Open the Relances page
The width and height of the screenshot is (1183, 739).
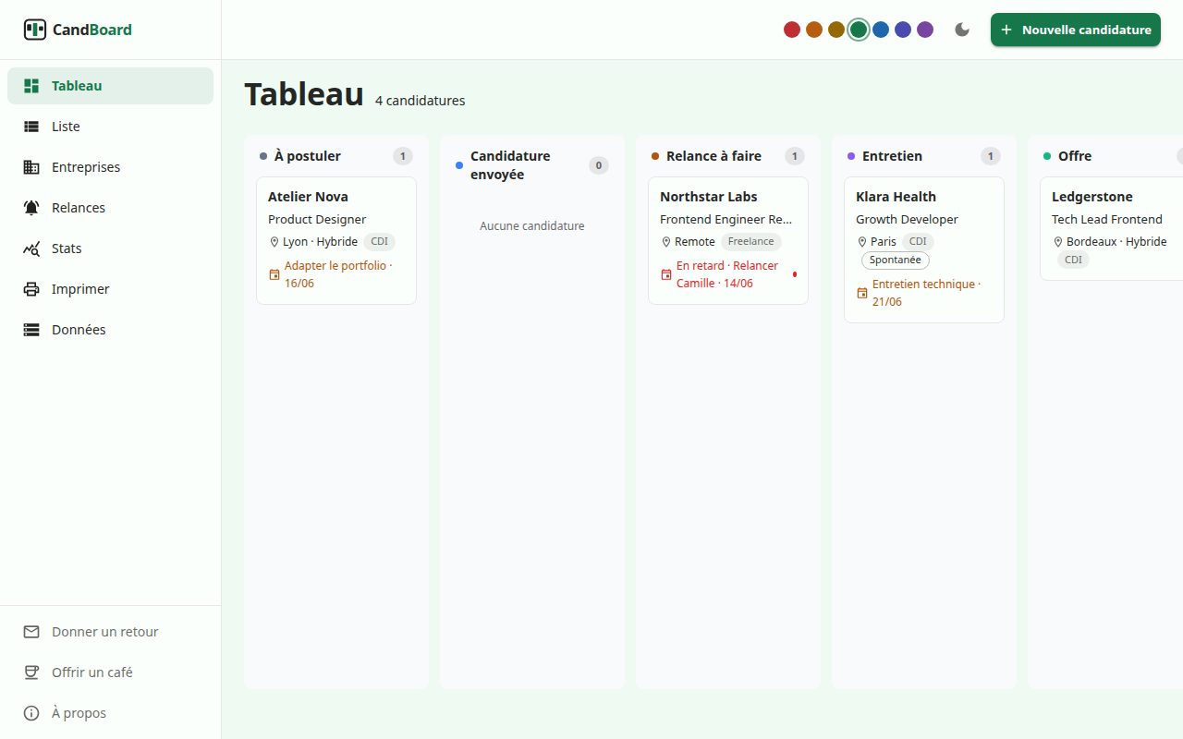[110, 208]
